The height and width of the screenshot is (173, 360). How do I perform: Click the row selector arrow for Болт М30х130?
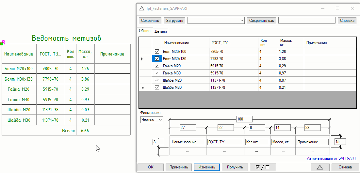coord(142,59)
